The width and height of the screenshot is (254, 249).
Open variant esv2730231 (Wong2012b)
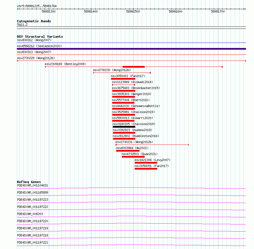(134, 142)
